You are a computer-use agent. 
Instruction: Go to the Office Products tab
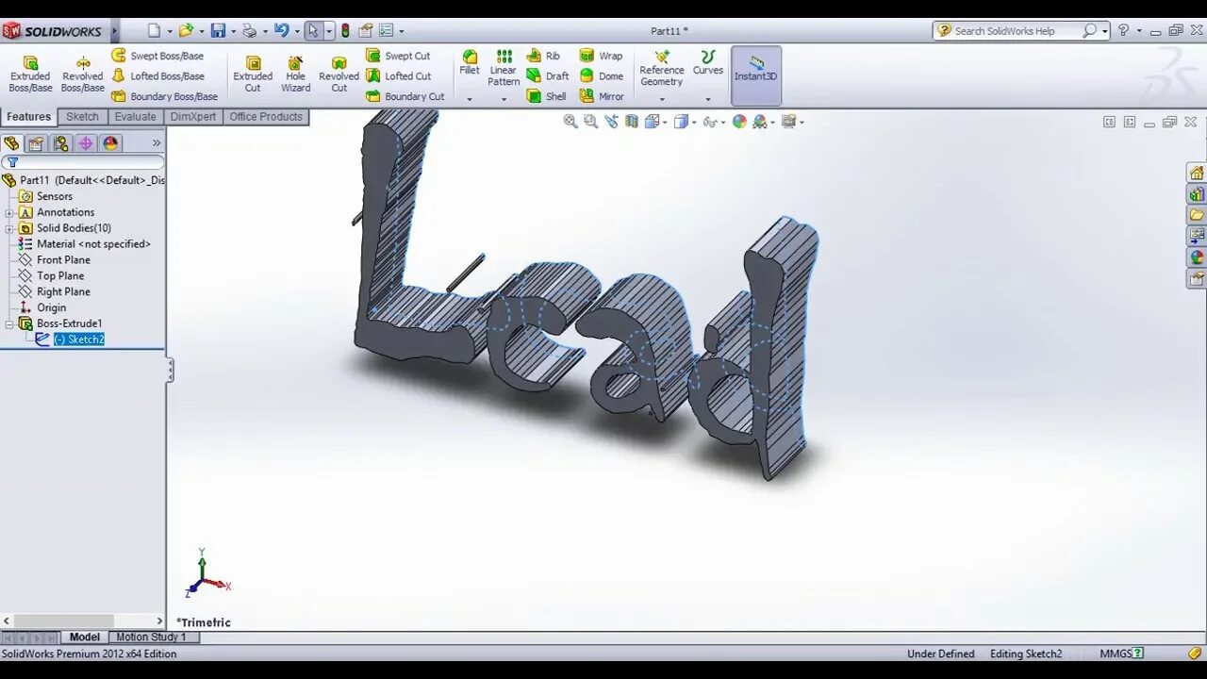266,117
